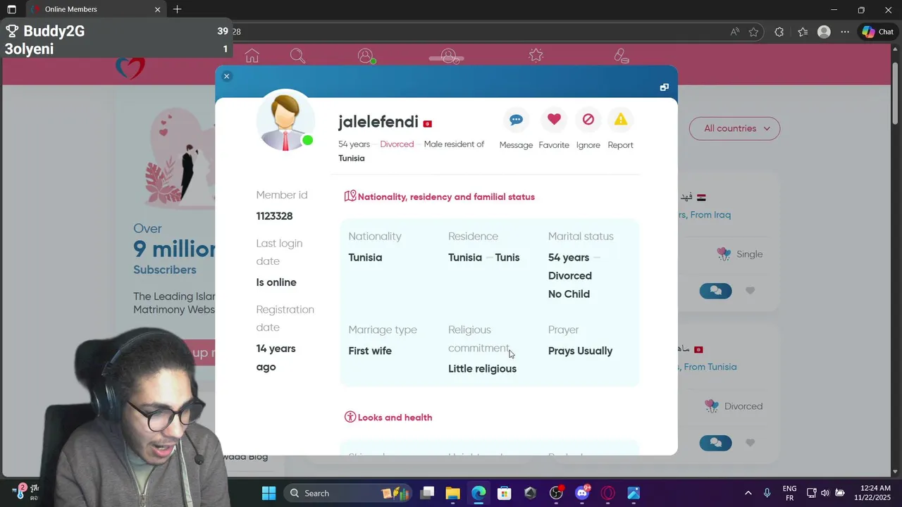Click the No Child value
The width and height of the screenshot is (902, 507).
tap(569, 294)
